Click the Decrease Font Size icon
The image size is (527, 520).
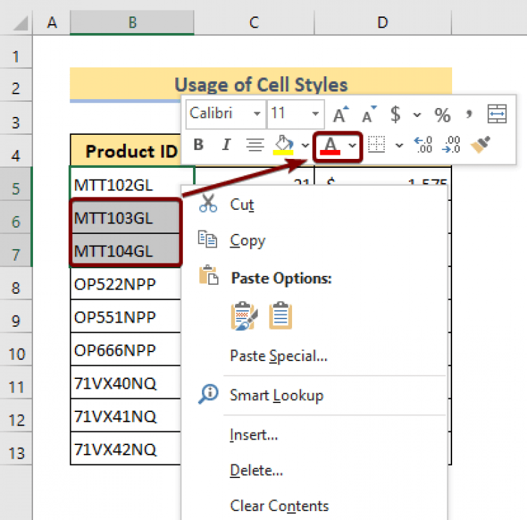click(x=369, y=114)
